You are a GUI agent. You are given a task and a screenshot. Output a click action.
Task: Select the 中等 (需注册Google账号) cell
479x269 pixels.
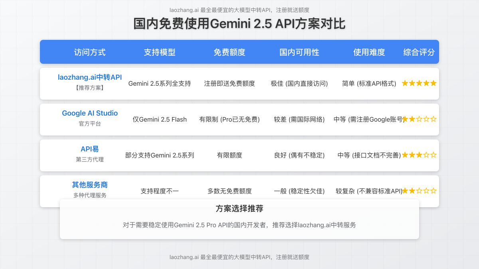tap(369, 120)
